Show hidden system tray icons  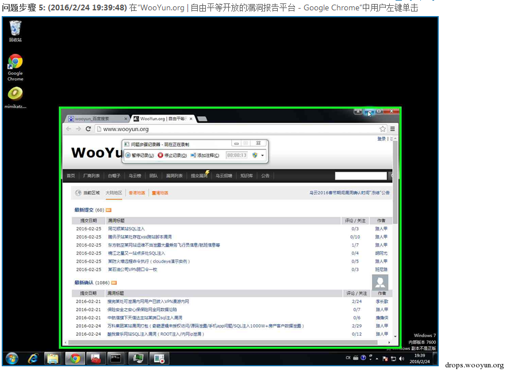pyautogui.click(x=377, y=358)
